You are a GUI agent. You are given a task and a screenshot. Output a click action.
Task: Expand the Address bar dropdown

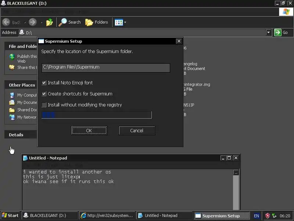(x=269, y=32)
